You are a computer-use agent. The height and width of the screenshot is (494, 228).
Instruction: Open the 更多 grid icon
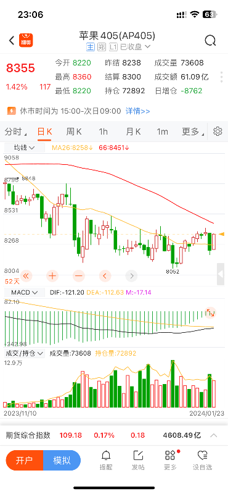pyautogui.click(x=170, y=455)
